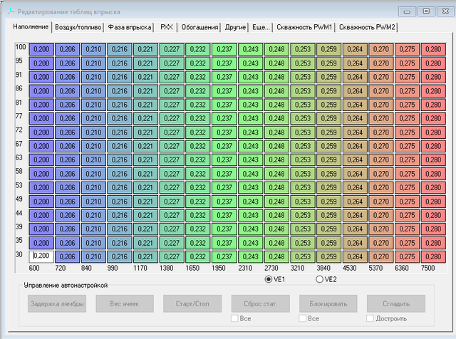
Task: Select cell 0,200 in row 67
Action: [x=41, y=146]
